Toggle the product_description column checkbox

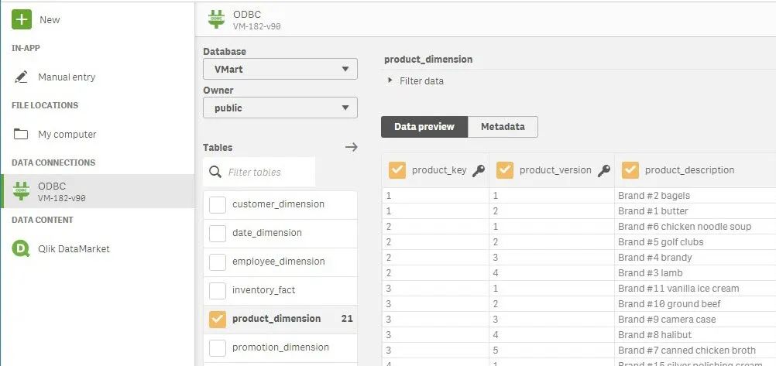tap(630, 170)
